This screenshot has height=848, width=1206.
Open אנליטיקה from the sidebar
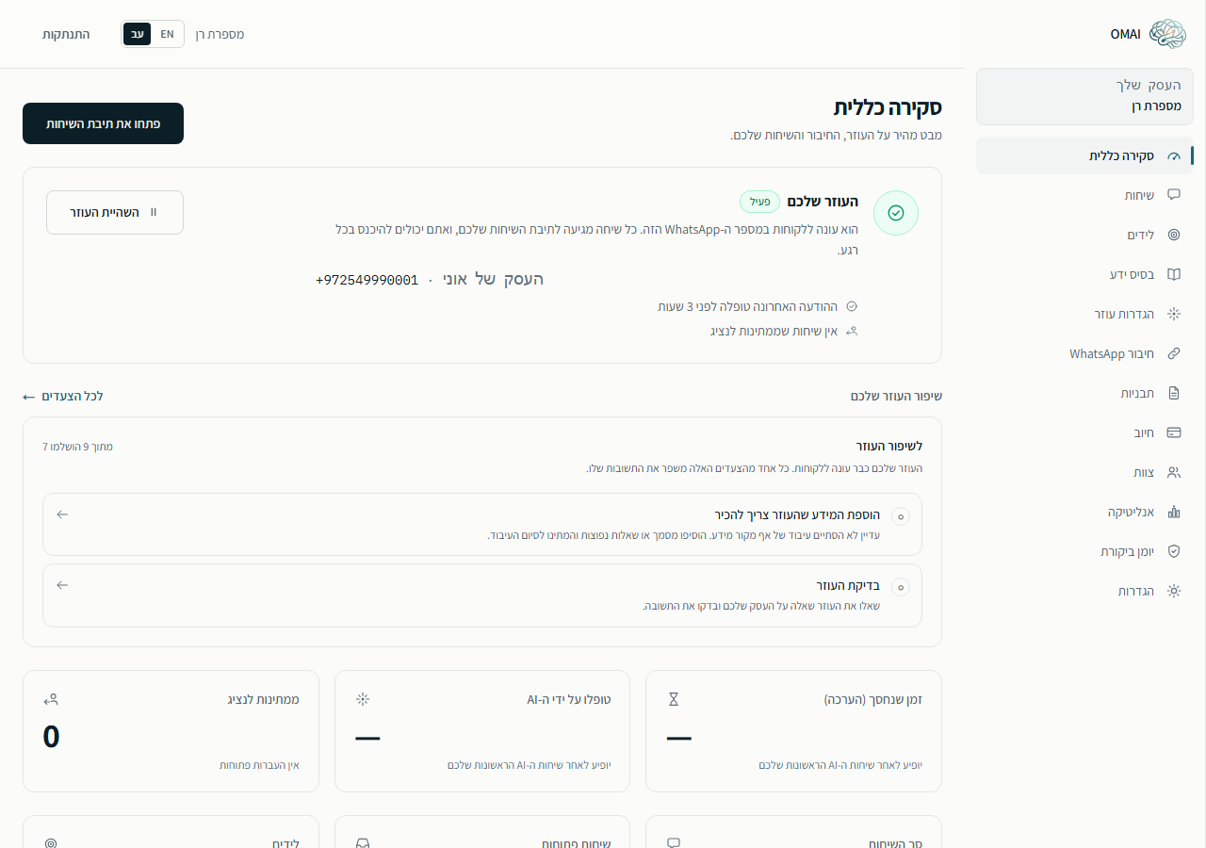click(x=1084, y=512)
